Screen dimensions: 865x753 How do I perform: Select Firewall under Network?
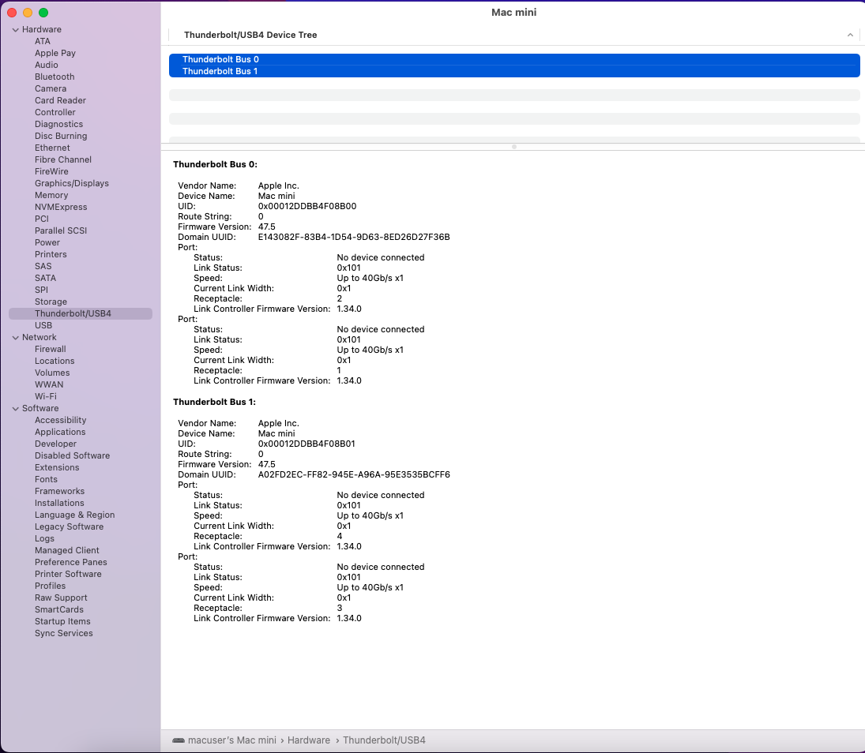pos(51,350)
